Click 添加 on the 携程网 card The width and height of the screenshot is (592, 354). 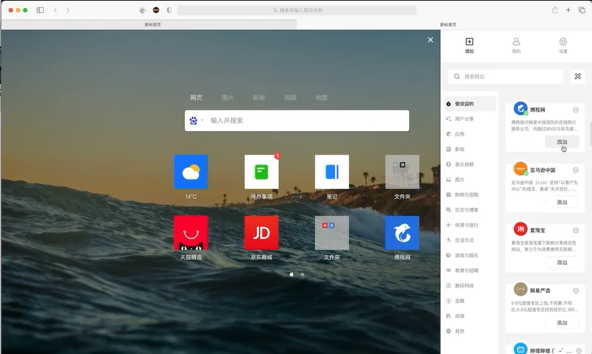[562, 142]
